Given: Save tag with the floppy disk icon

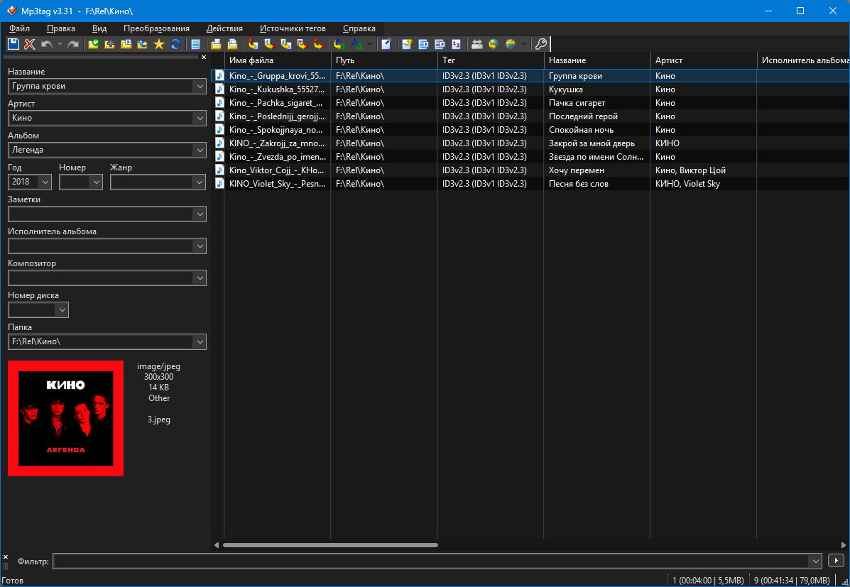Looking at the screenshot, I should tap(13, 45).
